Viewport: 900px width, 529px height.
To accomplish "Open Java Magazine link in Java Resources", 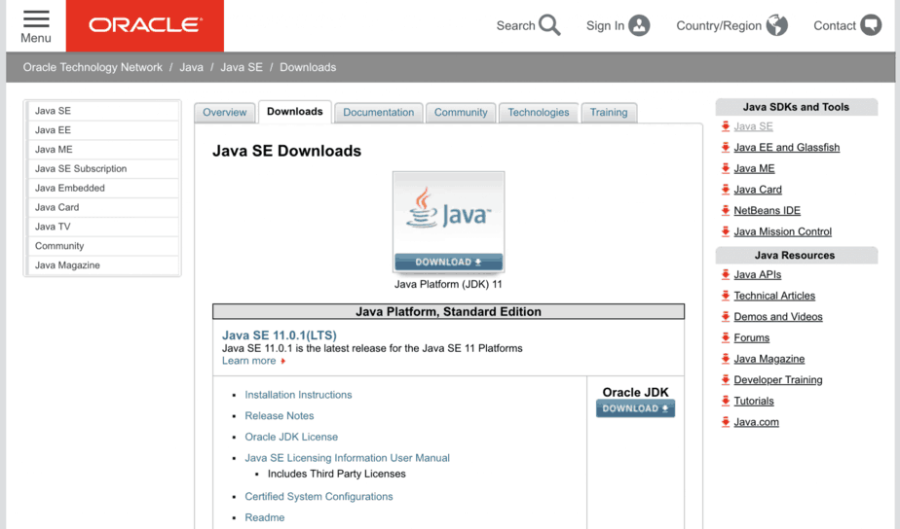I will [x=769, y=359].
